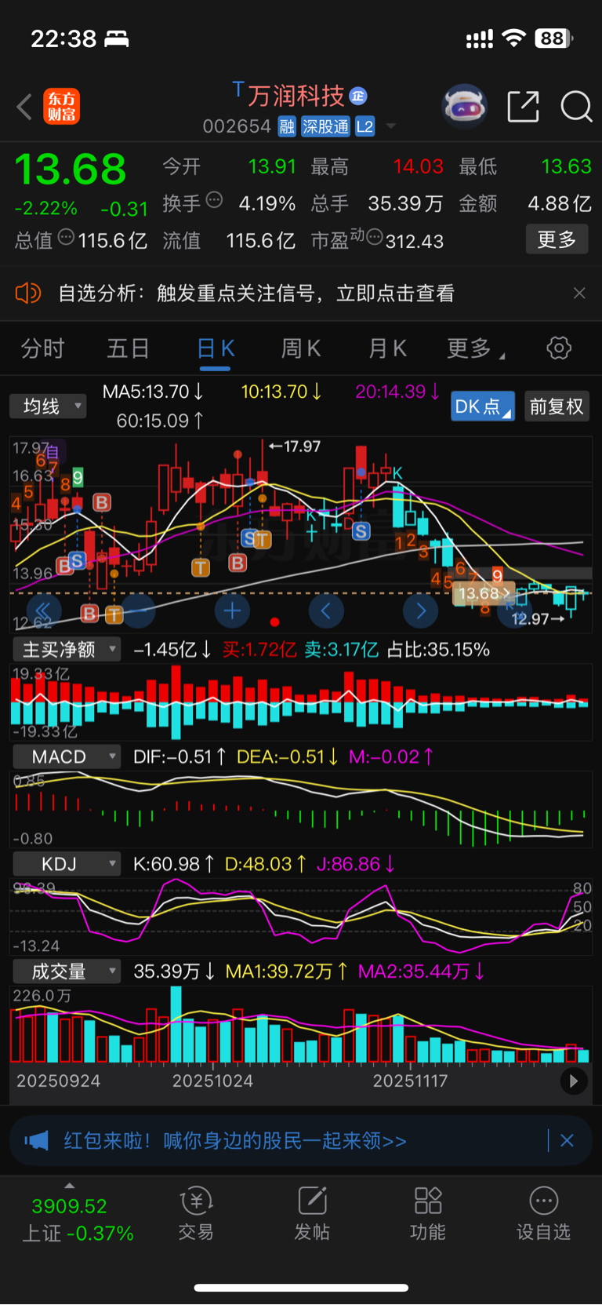Tap the 万润科技 stock name
Screen dimensions: 602x1305
coord(296,96)
